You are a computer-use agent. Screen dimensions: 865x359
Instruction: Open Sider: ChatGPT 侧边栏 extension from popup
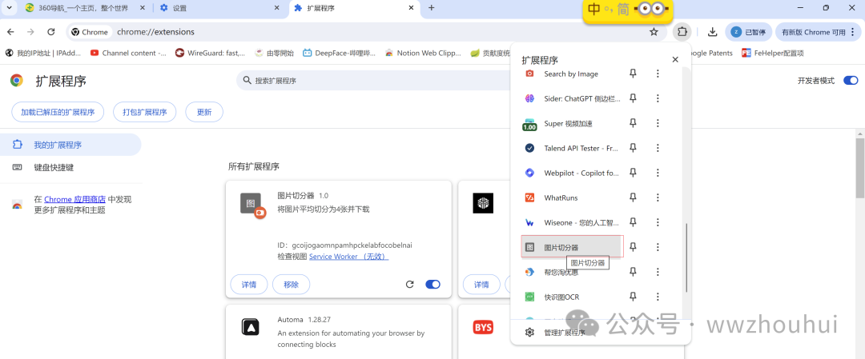coord(572,98)
